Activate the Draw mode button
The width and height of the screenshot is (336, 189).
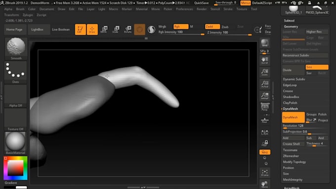point(92,30)
